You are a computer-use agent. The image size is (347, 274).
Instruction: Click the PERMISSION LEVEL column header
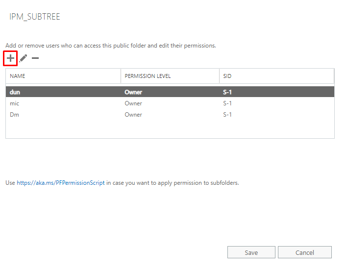(x=148, y=76)
